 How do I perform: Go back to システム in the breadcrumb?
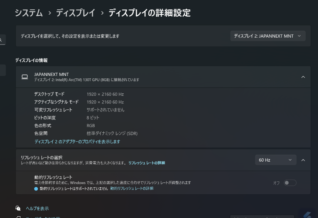(29, 13)
